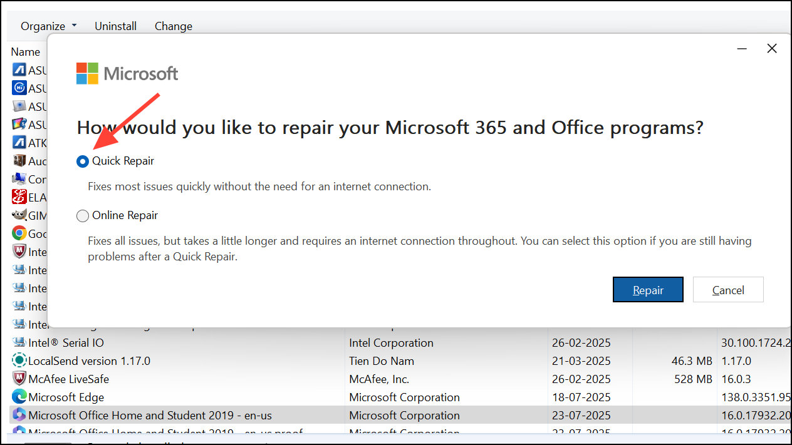
Task: Click Uninstall in the toolbar
Action: coord(115,26)
